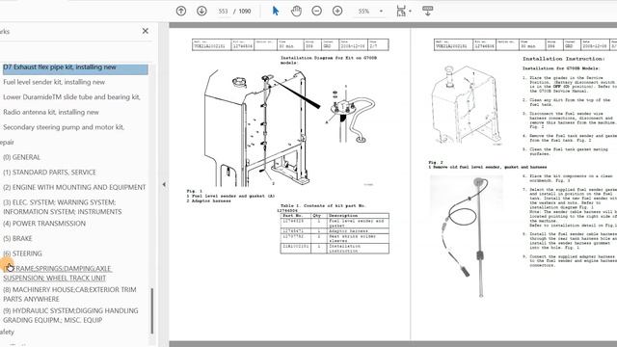The height and width of the screenshot is (347, 617).
Task: Open 'Lower DuramideTM slide tube and bearing kit' bookmark
Action: click(x=71, y=97)
